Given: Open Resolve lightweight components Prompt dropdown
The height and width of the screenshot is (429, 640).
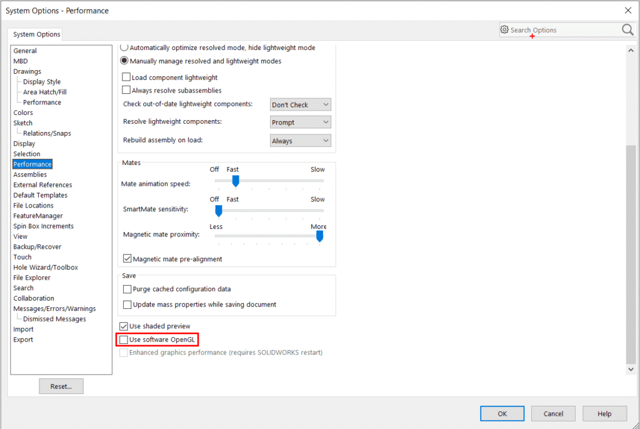Looking at the screenshot, I should coord(301,122).
